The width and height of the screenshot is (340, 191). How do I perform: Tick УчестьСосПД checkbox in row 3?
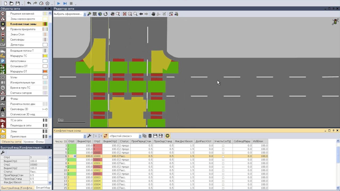(x=223, y=146)
